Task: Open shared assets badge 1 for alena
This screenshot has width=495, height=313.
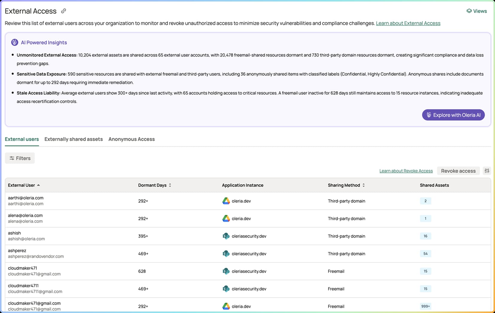Action: (425, 219)
